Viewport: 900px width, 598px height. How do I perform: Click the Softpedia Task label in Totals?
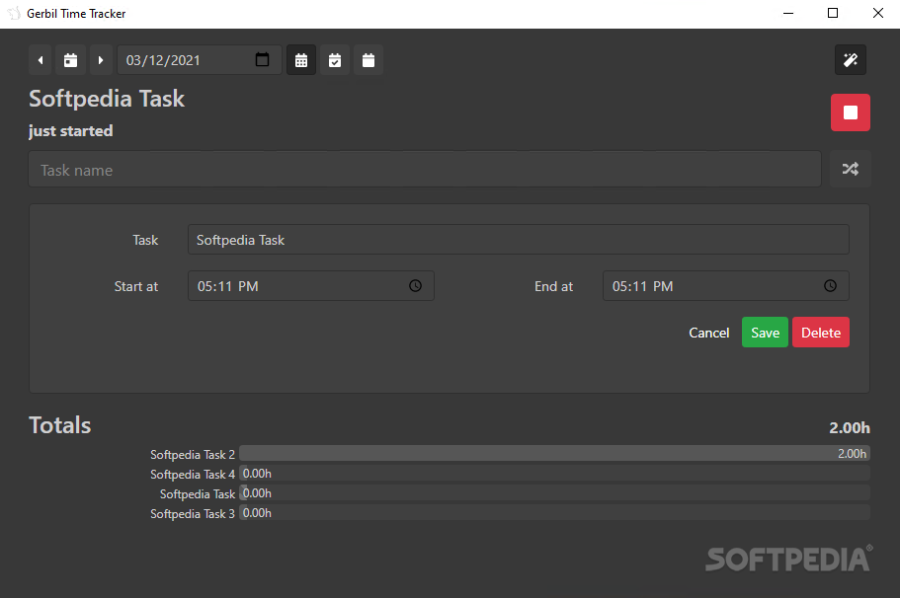[x=198, y=493]
